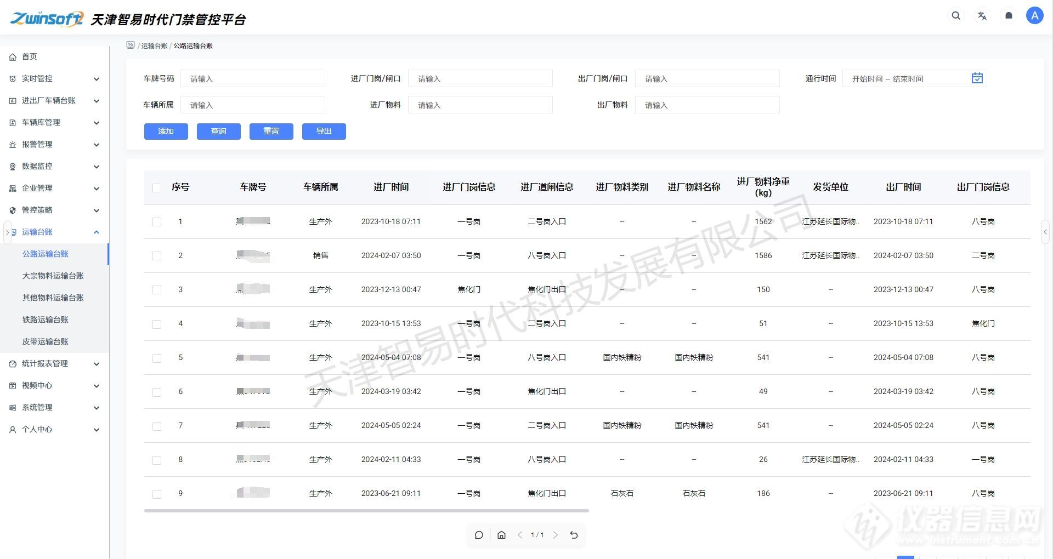Click the 视频中心 sidebar icon
Viewport: 1053px width, 559px height.
(x=13, y=386)
